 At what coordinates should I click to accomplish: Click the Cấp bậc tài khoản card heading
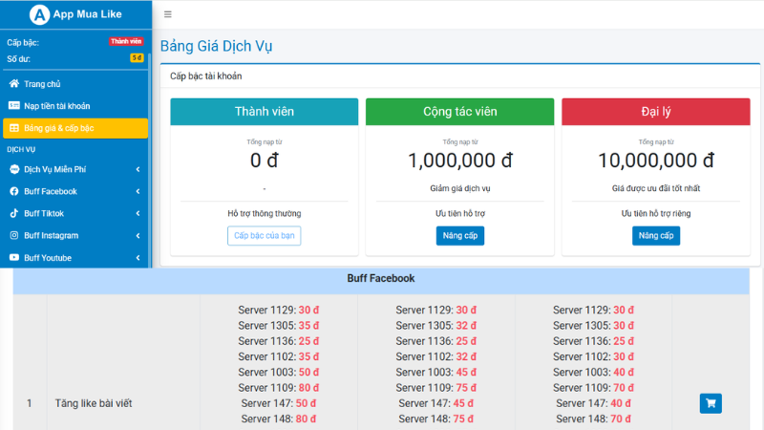point(206,76)
